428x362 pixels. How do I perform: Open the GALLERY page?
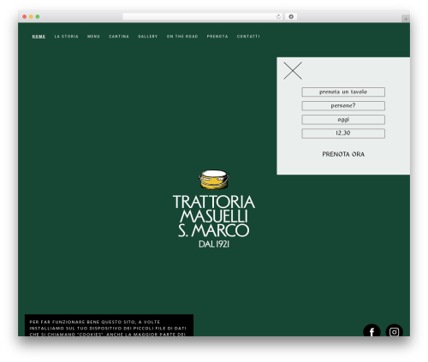(148, 36)
